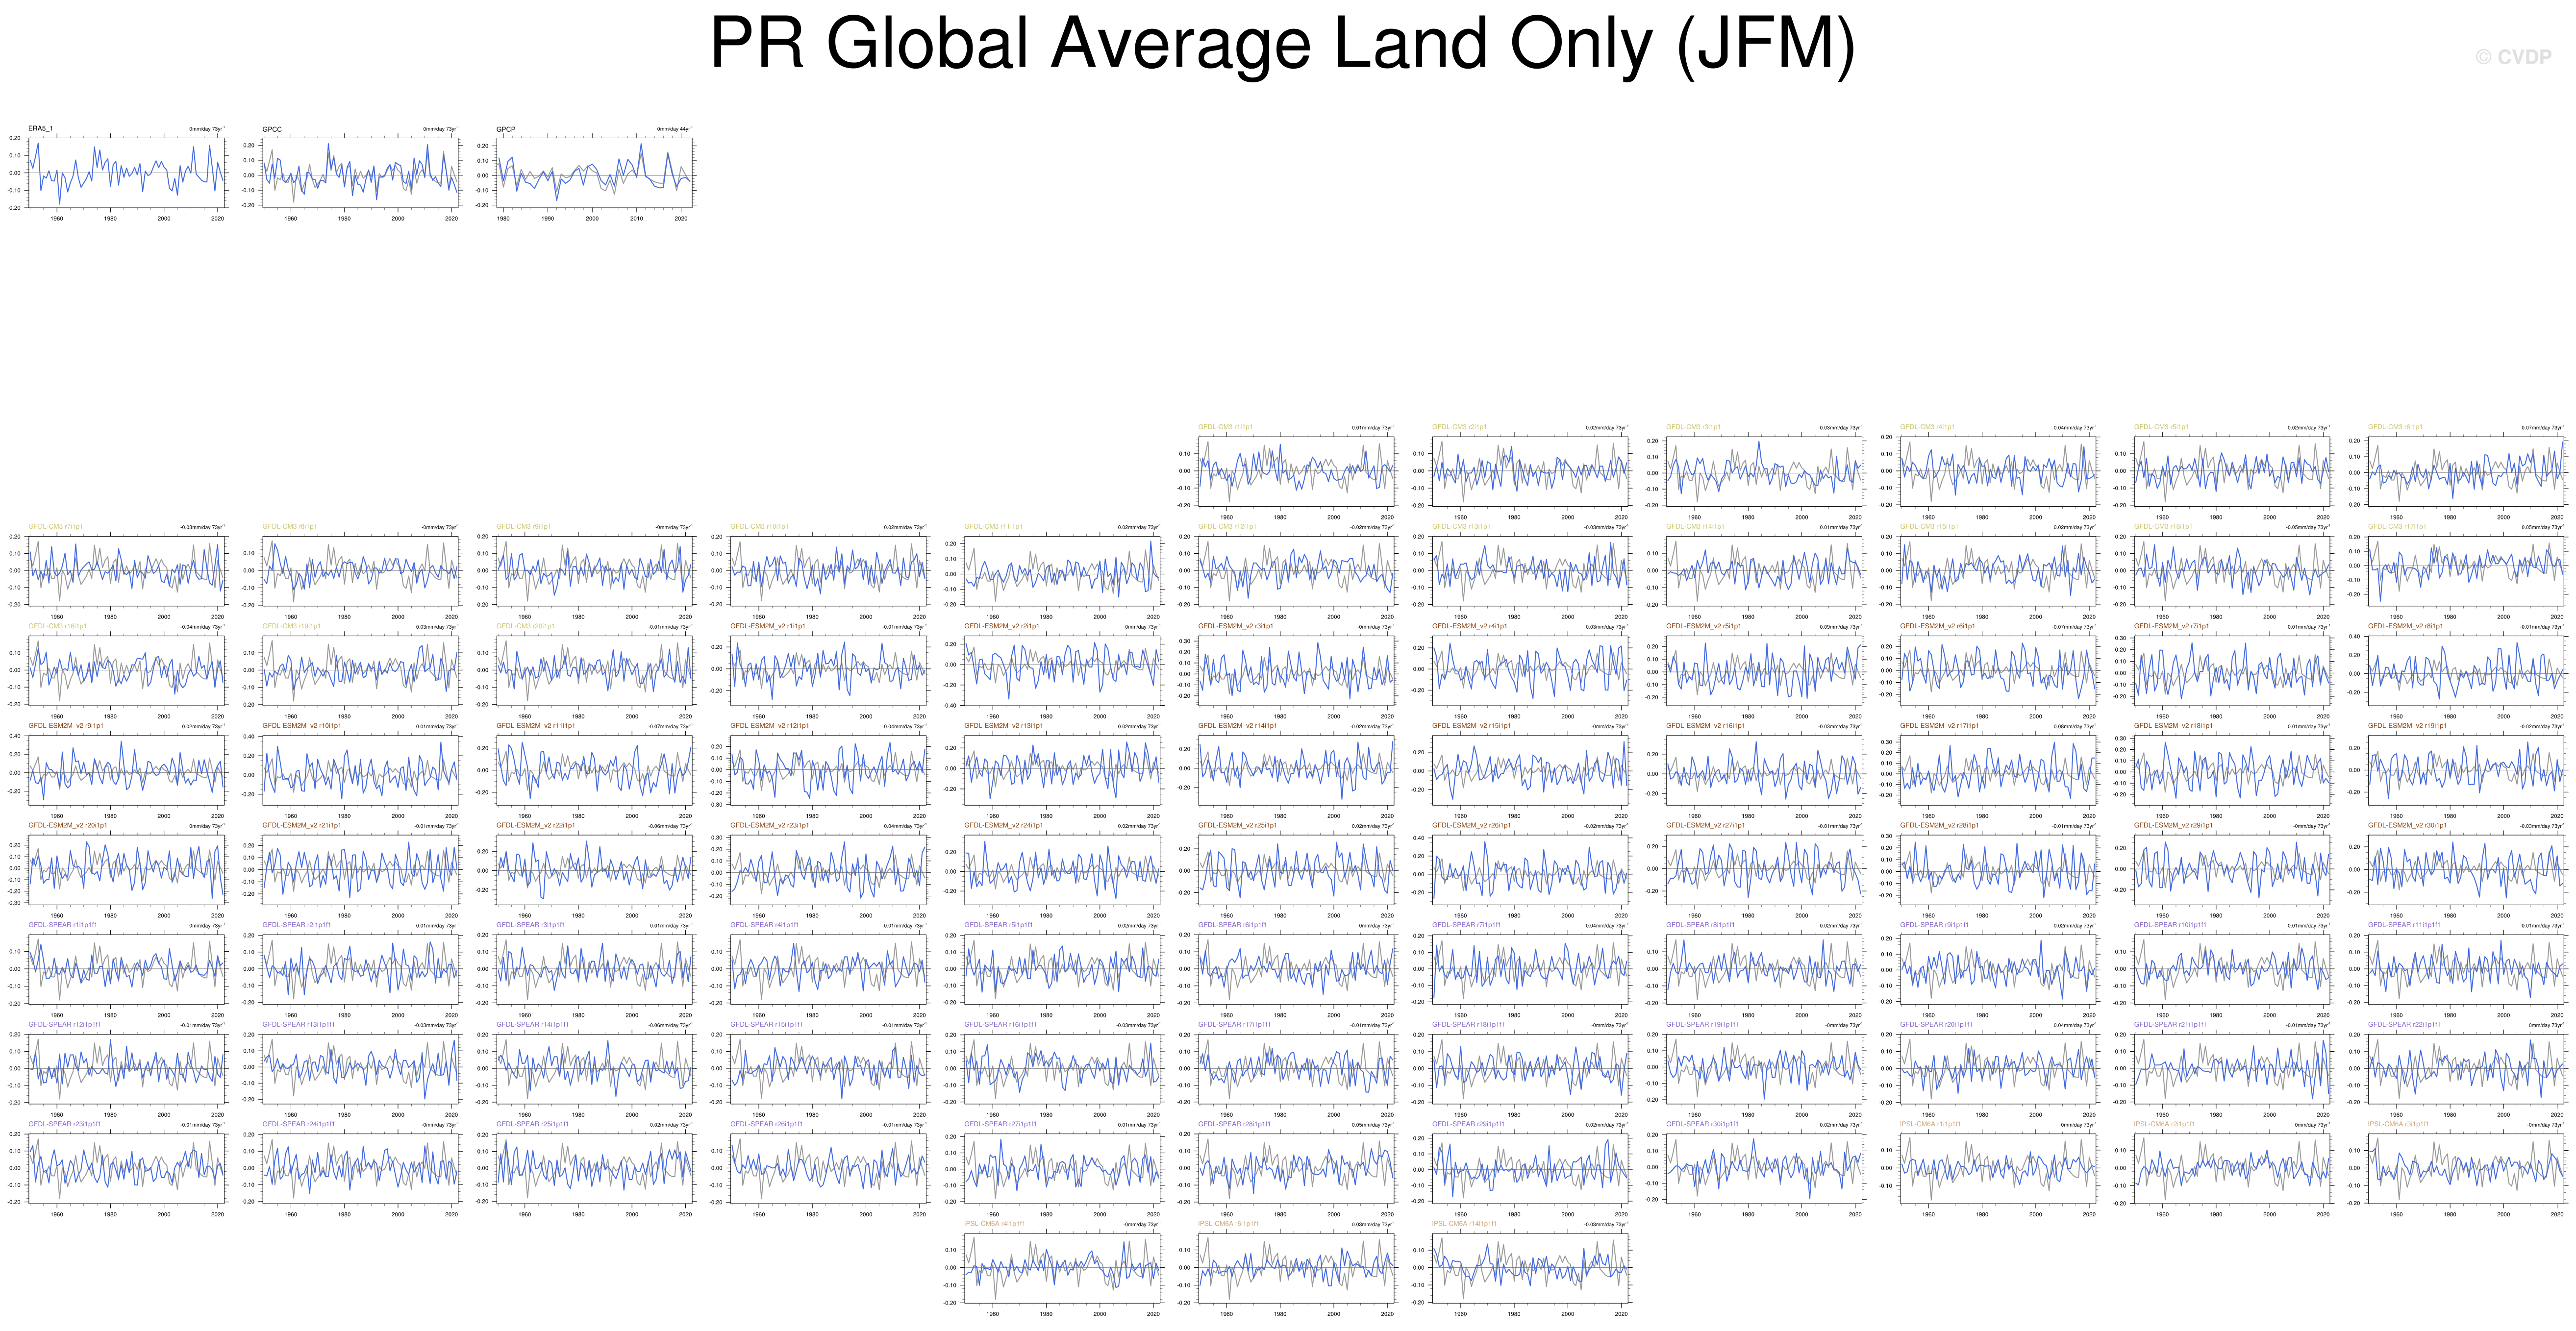The height and width of the screenshot is (1331, 2576).
Task: Open the GFDL-ESM2M_v2 r30i1p1 plot
Action: point(2466,870)
